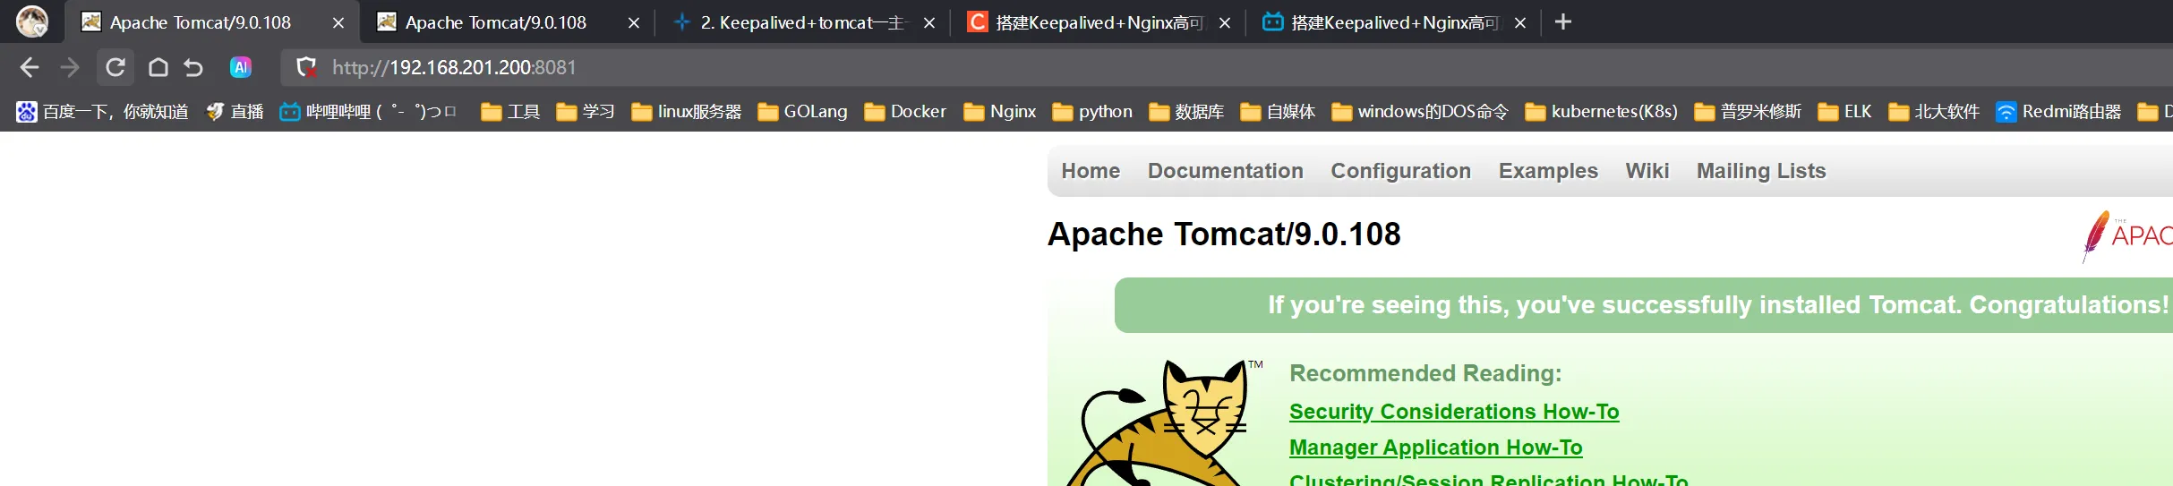Viewport: 2173px width, 486px height.
Task: Expand the kubernetes(K8s) bookmarks folder
Action: (1601, 112)
